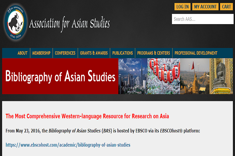Click the seated Buddha statue photo
The height and width of the screenshot is (156, 235).
coord(221,76)
